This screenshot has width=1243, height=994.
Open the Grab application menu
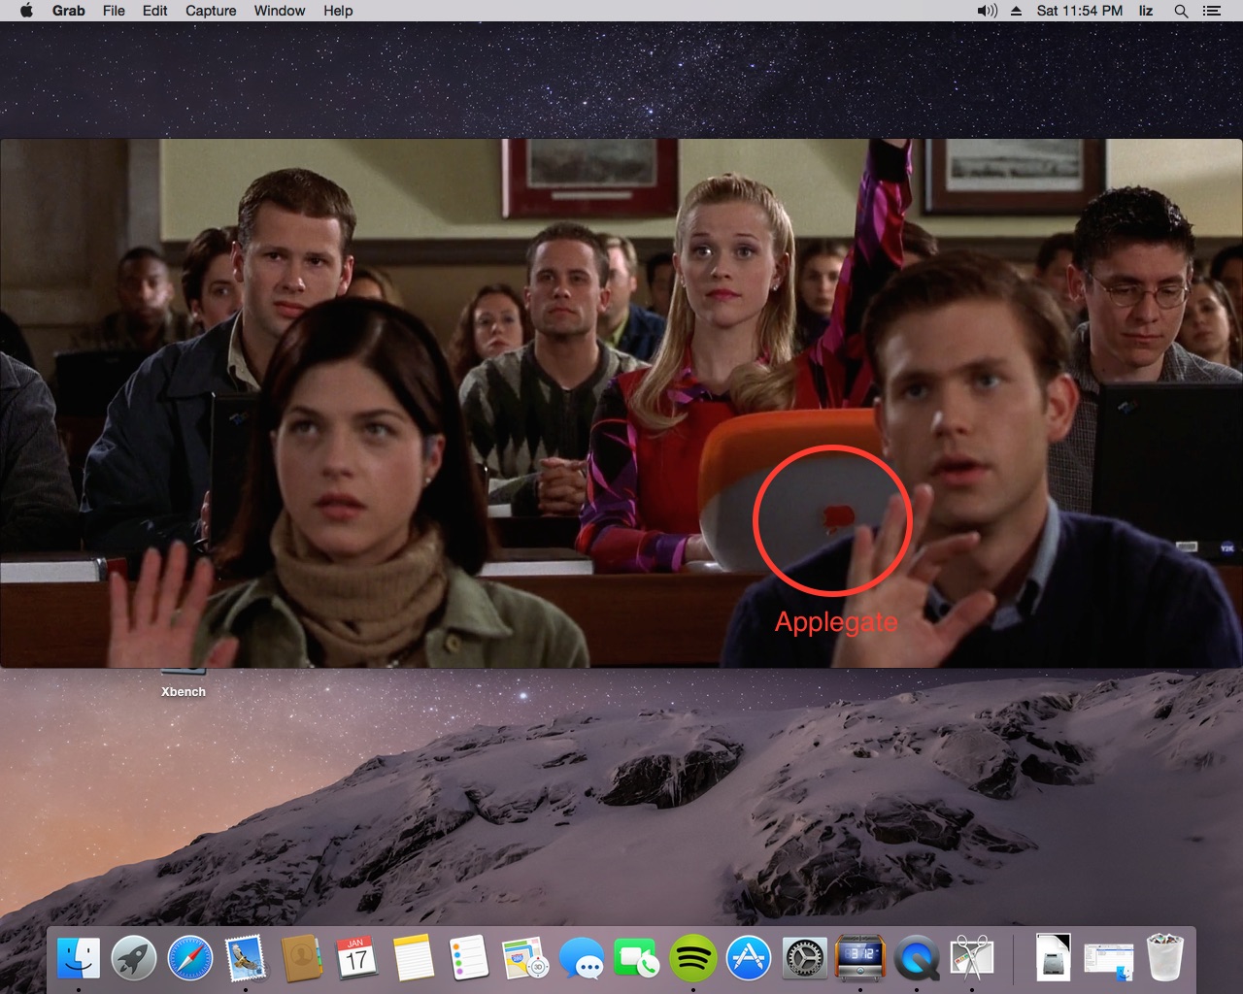pos(69,11)
